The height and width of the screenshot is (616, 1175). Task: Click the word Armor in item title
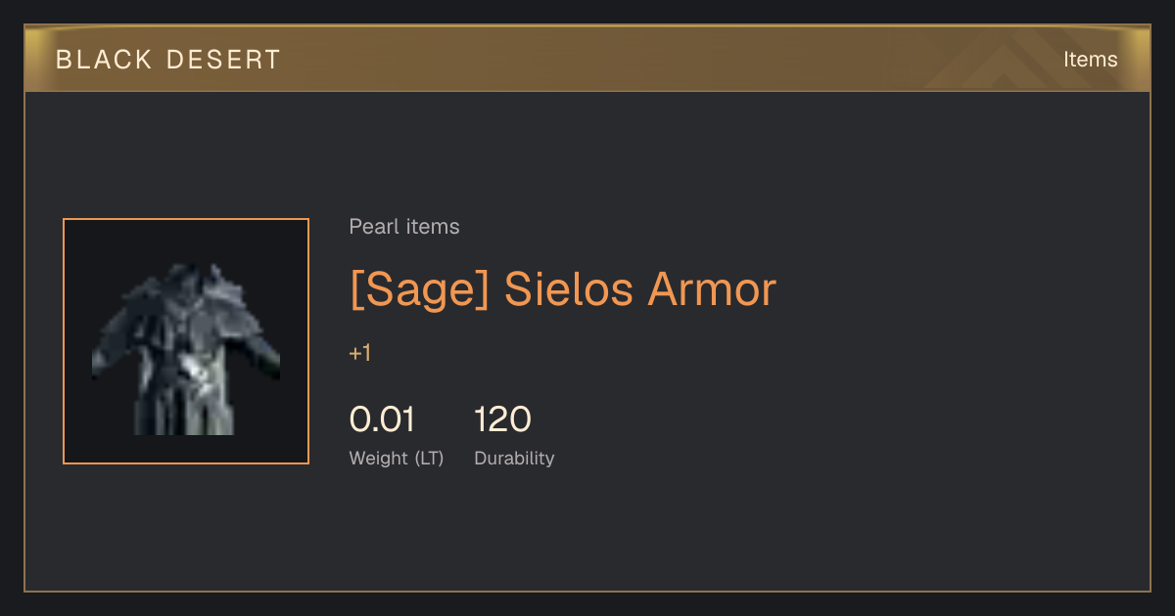(712, 289)
